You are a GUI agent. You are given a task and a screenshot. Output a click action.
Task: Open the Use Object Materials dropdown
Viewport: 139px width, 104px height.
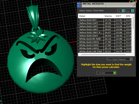[120, 59]
